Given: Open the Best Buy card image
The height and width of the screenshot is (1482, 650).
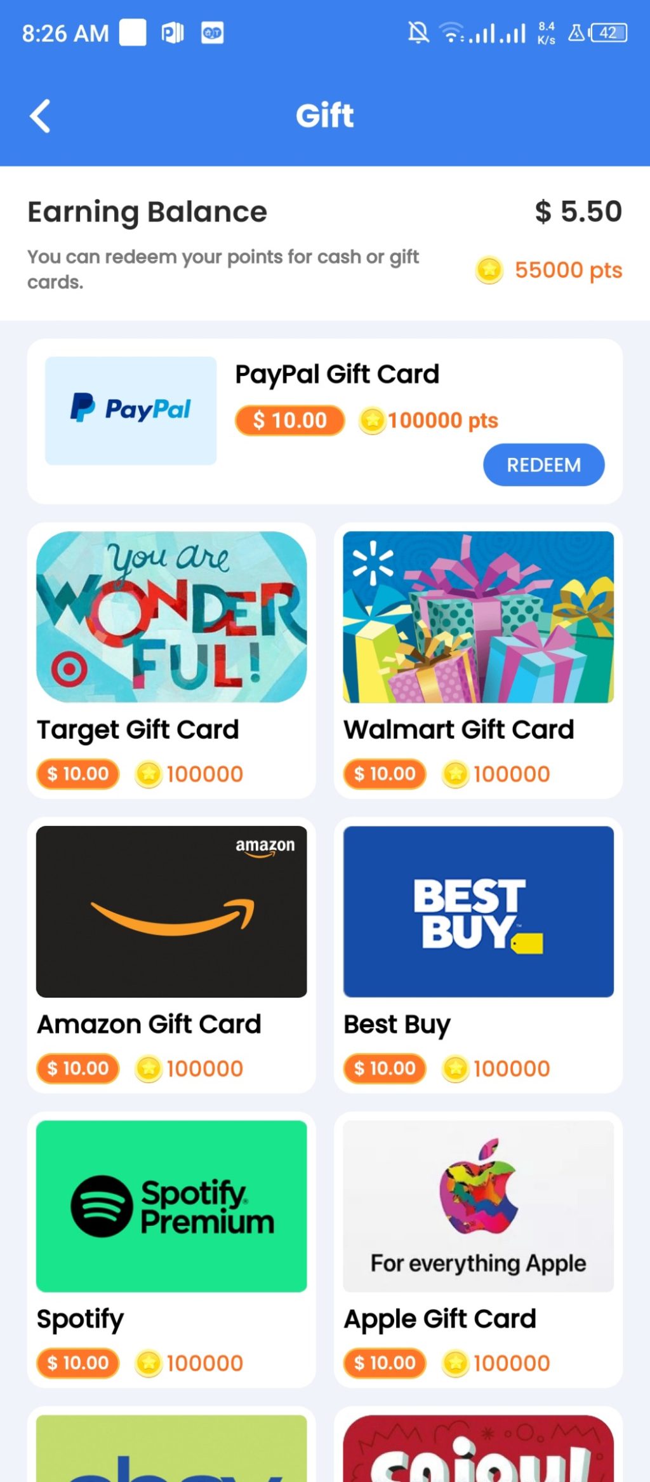Looking at the screenshot, I should (479, 912).
